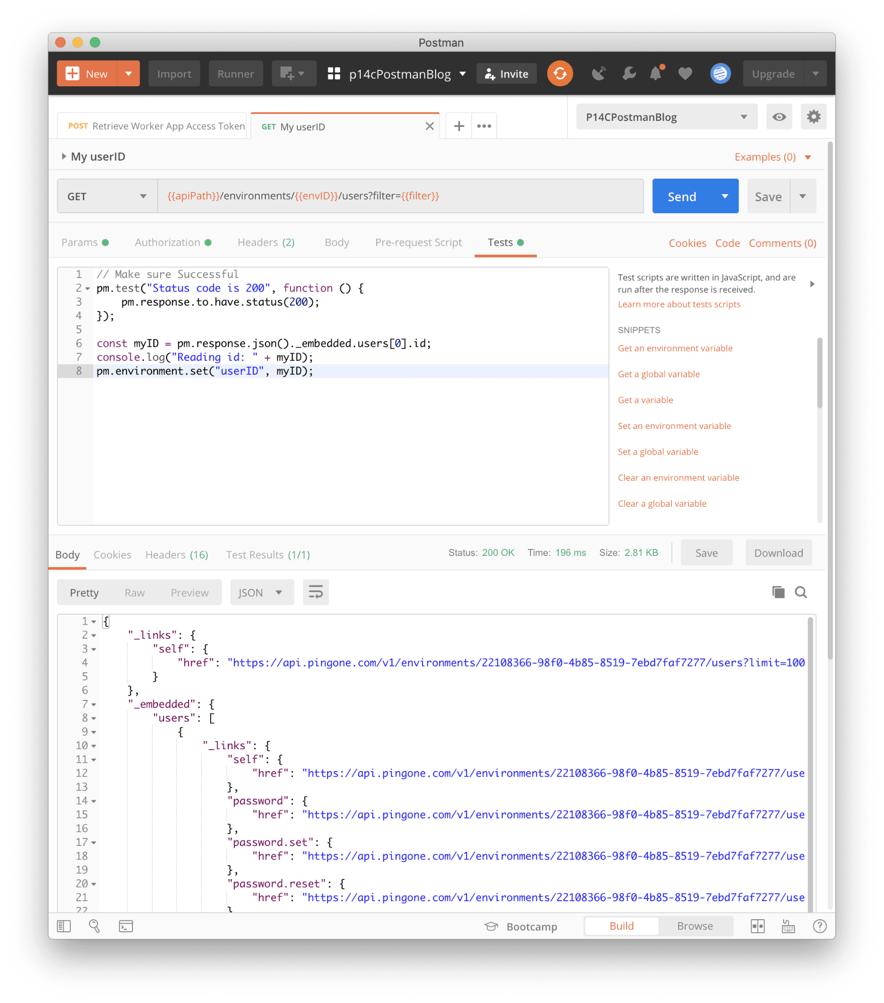Open Bootcamp from the status bar
Viewport: 884px width, 1003px height.
pyautogui.click(x=520, y=926)
